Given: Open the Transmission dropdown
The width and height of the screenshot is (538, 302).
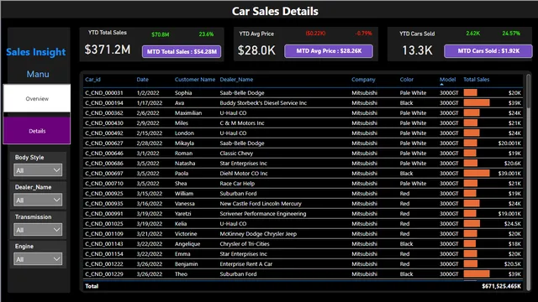Looking at the screenshot, I should click(38, 230).
